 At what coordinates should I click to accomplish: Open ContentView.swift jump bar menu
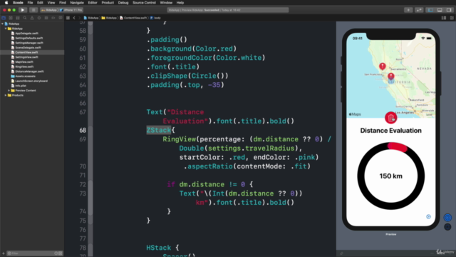coord(133,18)
